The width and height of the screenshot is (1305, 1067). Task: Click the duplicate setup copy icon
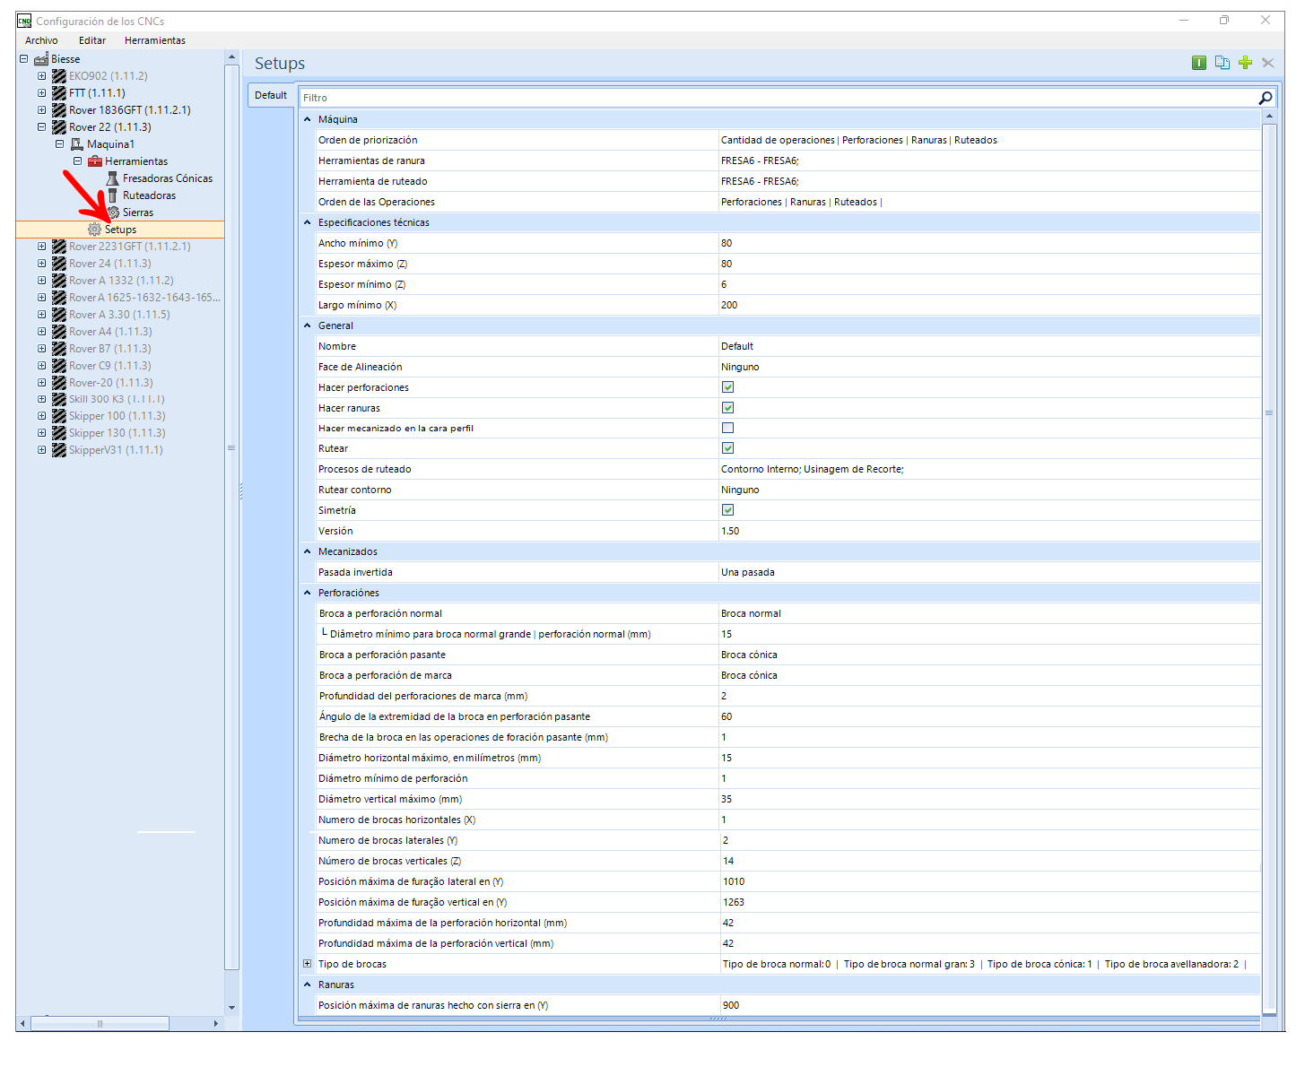coord(1222,63)
